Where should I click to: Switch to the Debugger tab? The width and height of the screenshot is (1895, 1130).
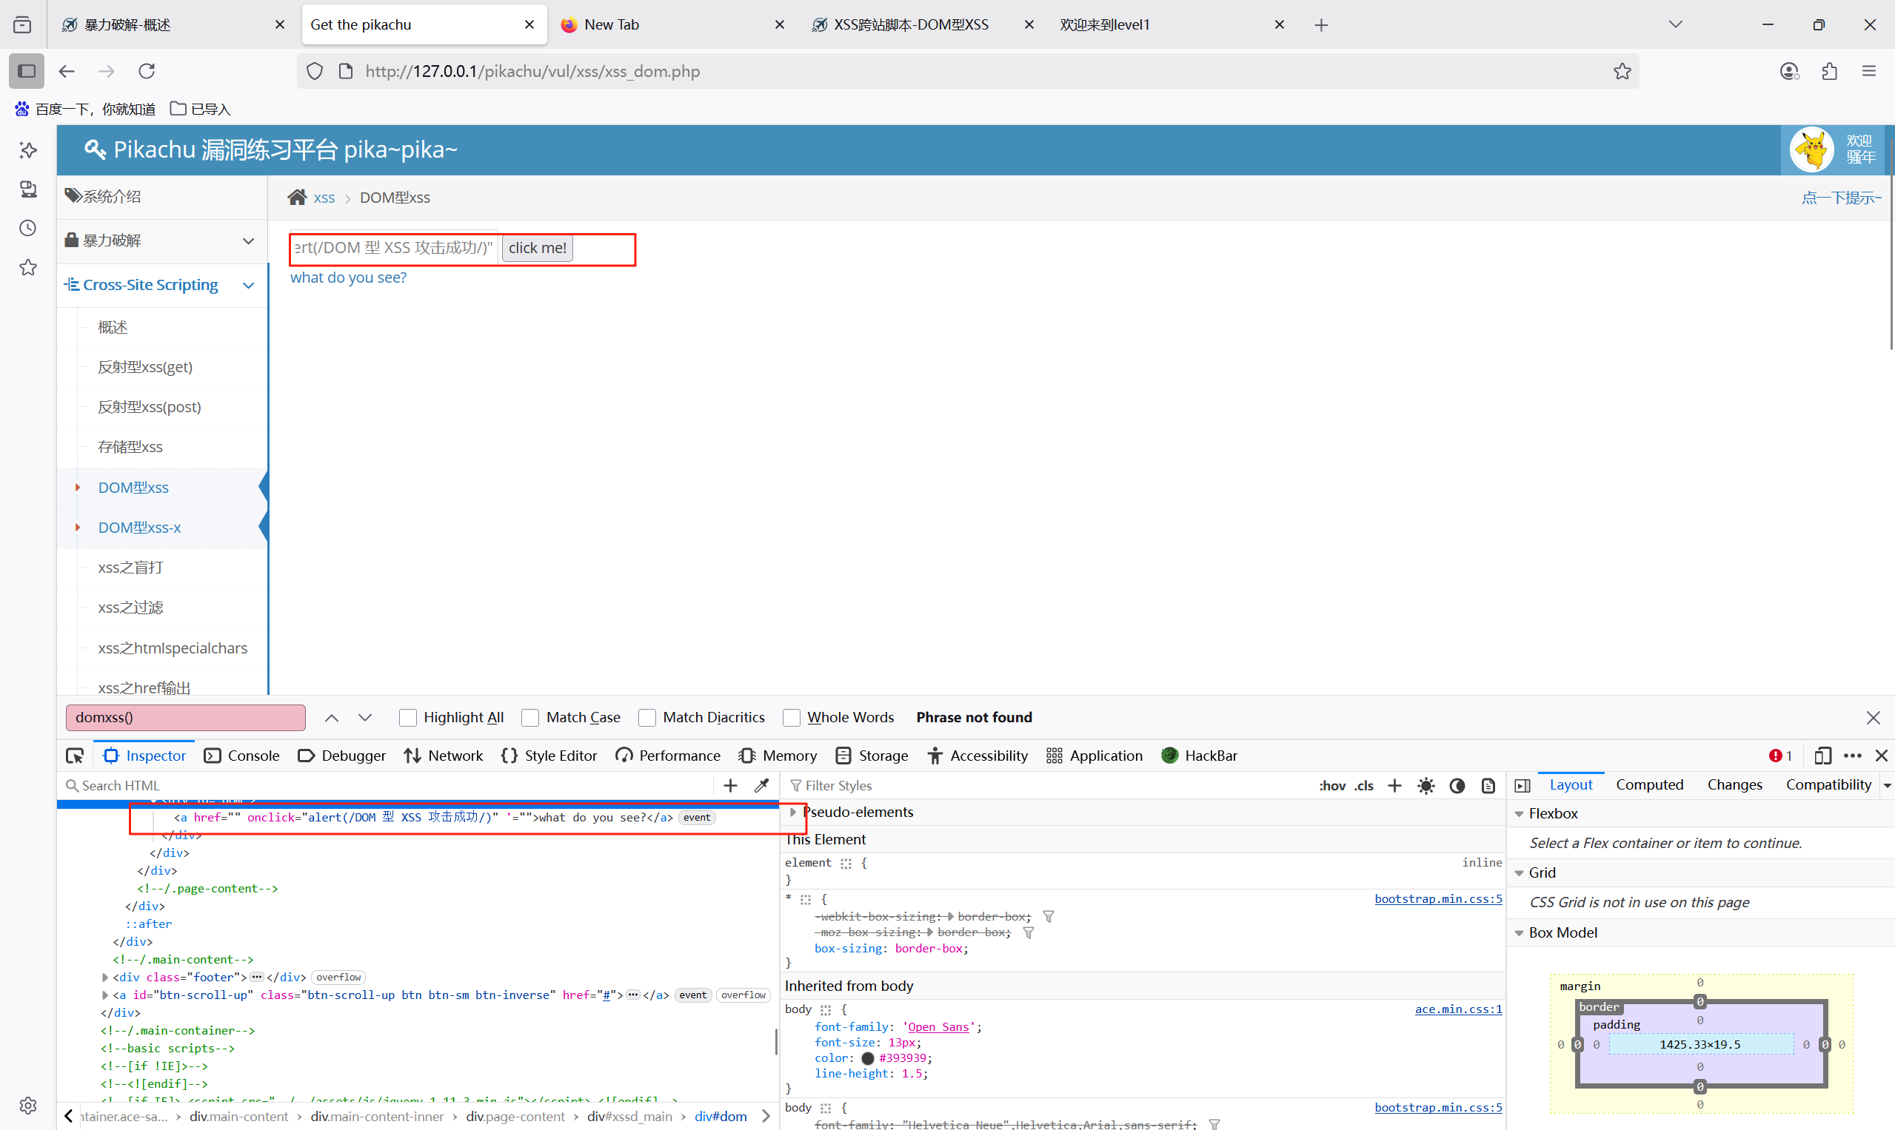(x=341, y=756)
